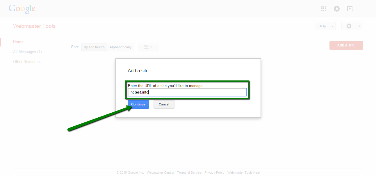Open the Google apps grid icon
Screen dimensions: 376x176
point(323,9)
